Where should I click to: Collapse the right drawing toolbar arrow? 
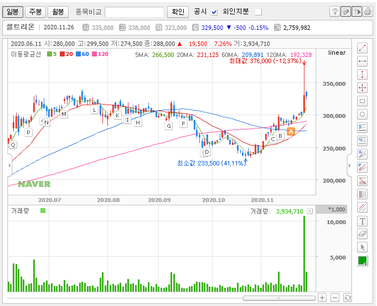[349, 165]
